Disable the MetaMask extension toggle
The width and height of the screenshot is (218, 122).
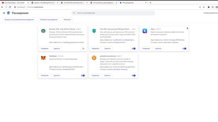tap(83, 76)
